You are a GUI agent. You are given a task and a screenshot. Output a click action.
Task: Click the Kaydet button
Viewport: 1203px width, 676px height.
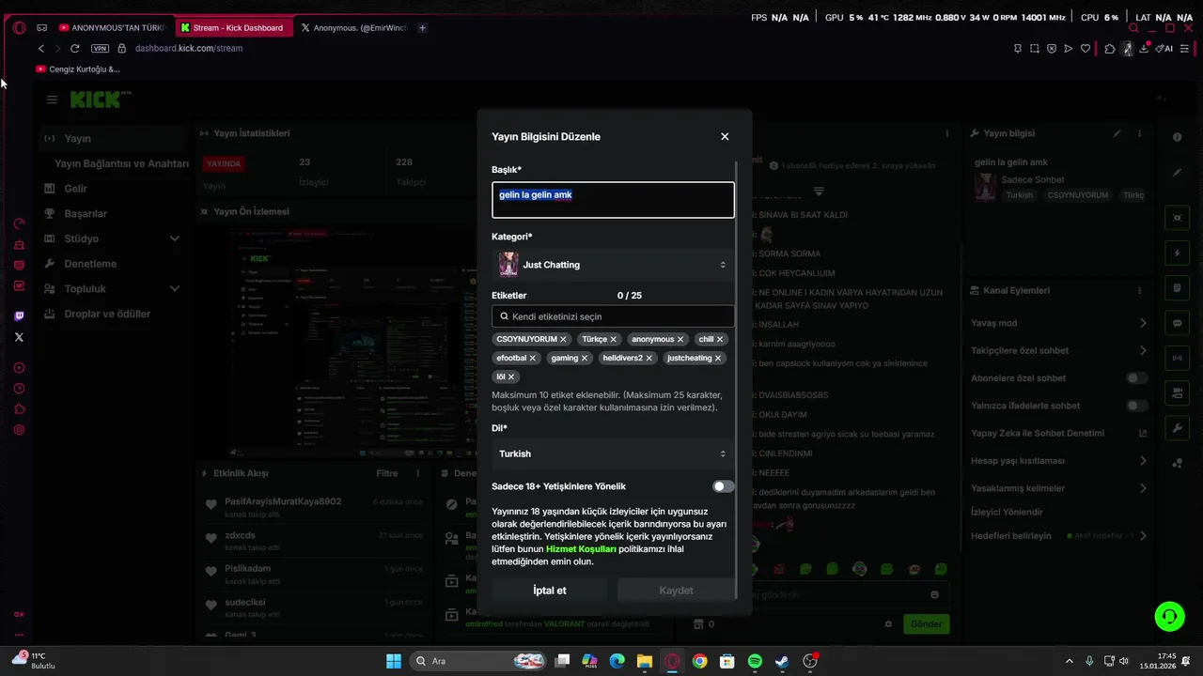pos(676,591)
